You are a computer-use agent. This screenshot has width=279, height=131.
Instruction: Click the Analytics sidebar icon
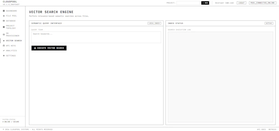pyautogui.click(x=4, y=51)
